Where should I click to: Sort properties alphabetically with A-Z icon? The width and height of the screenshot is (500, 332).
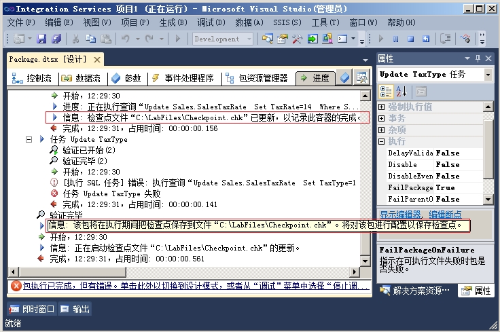coord(401,92)
